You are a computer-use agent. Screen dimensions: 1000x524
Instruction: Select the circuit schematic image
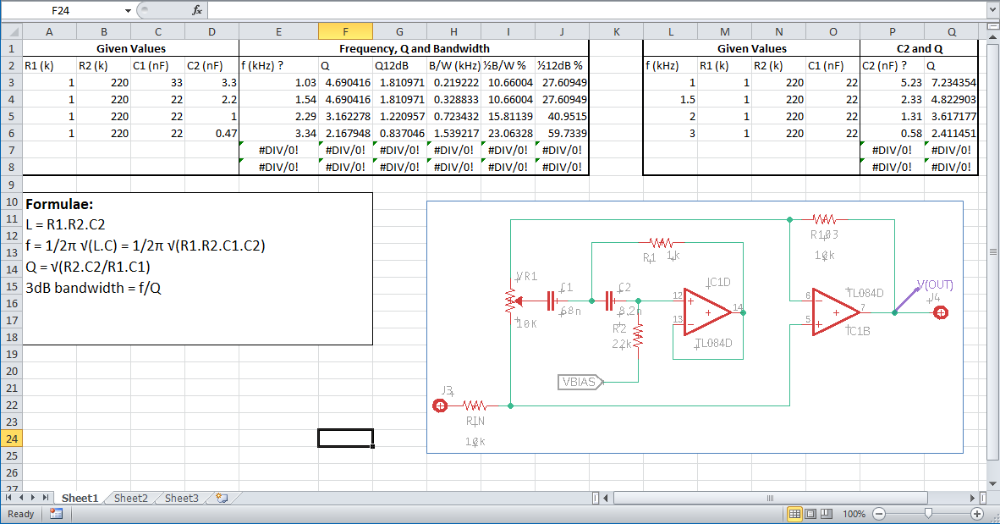click(695, 327)
